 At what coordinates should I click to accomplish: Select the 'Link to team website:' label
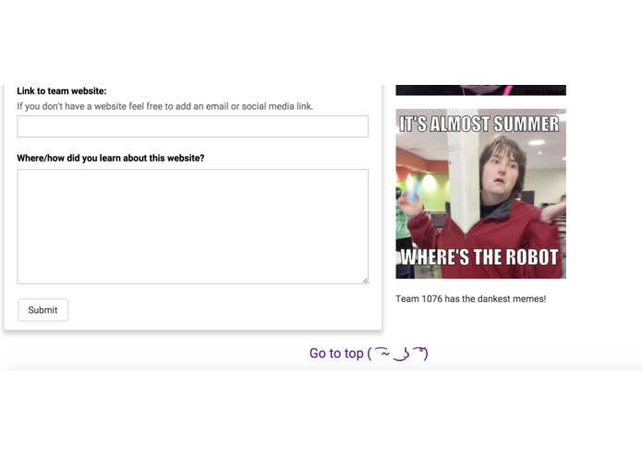[61, 90]
